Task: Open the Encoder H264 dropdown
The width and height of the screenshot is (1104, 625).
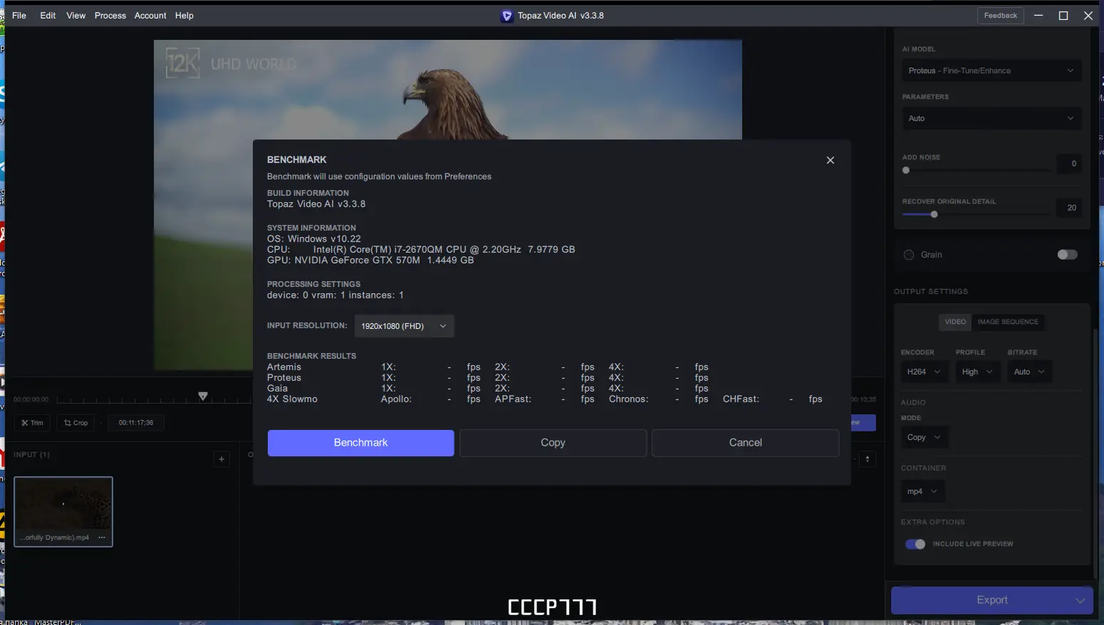Action: tap(924, 372)
